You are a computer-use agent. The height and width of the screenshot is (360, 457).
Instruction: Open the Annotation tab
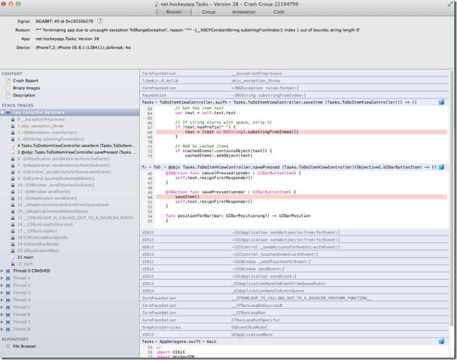click(244, 11)
